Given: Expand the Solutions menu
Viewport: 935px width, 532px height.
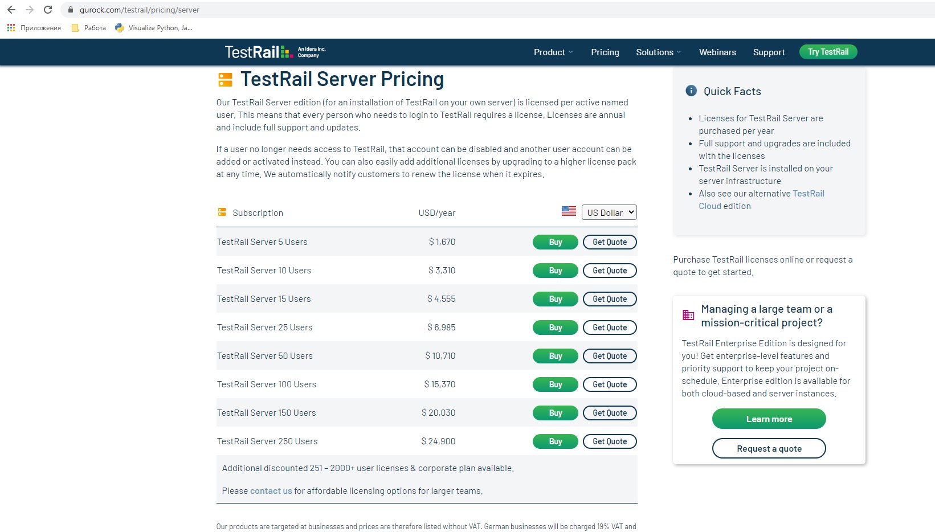Looking at the screenshot, I should tap(659, 52).
